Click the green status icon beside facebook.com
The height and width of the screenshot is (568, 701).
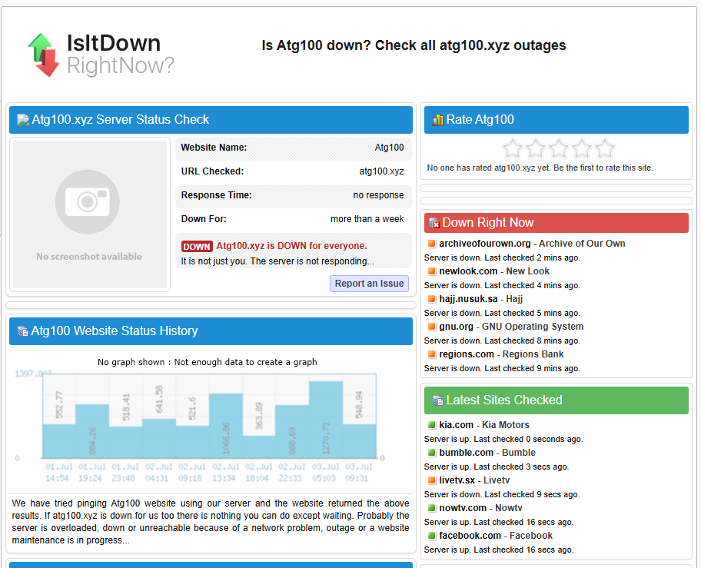(431, 536)
